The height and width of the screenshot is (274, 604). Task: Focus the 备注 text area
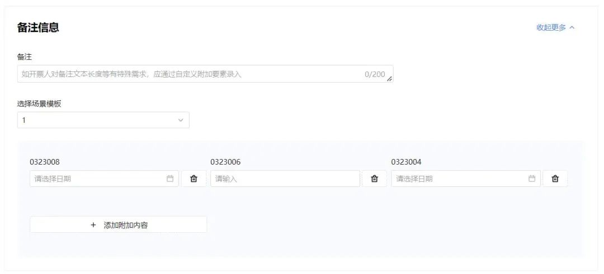pyautogui.click(x=205, y=74)
